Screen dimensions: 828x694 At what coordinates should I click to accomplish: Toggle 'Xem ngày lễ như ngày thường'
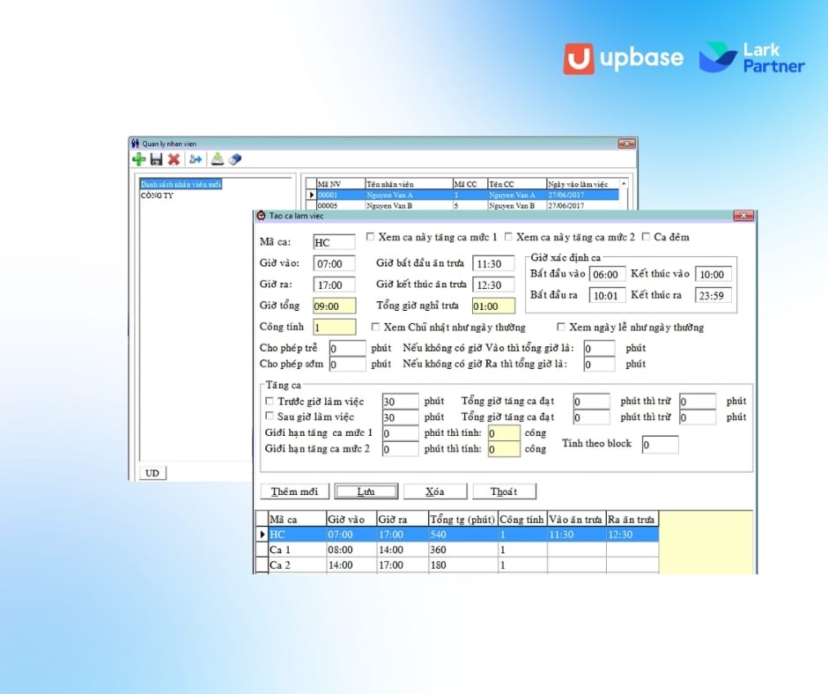coord(561,327)
